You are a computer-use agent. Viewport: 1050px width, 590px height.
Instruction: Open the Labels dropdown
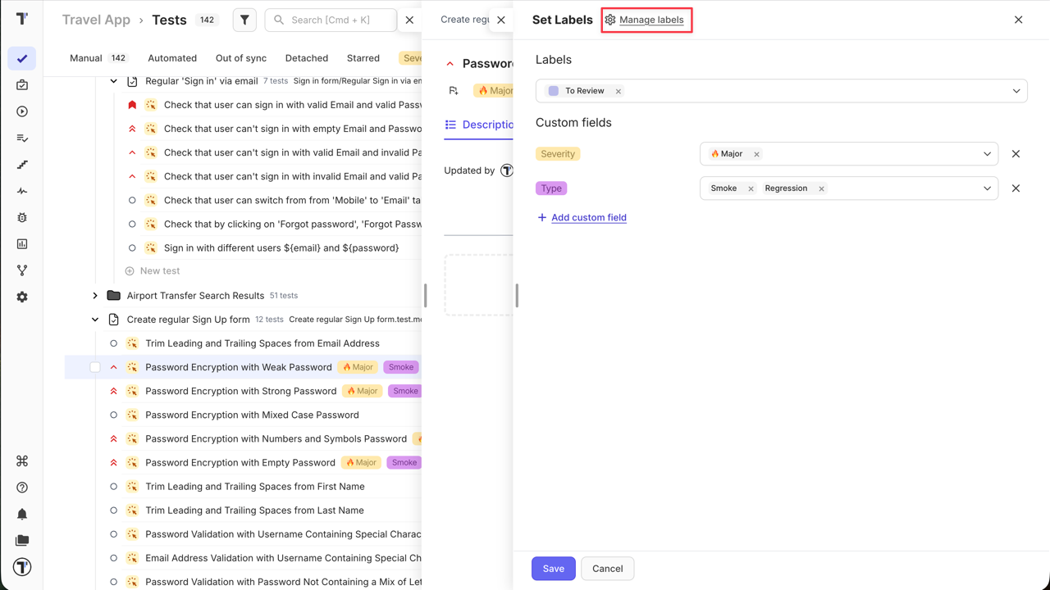pyautogui.click(x=781, y=91)
